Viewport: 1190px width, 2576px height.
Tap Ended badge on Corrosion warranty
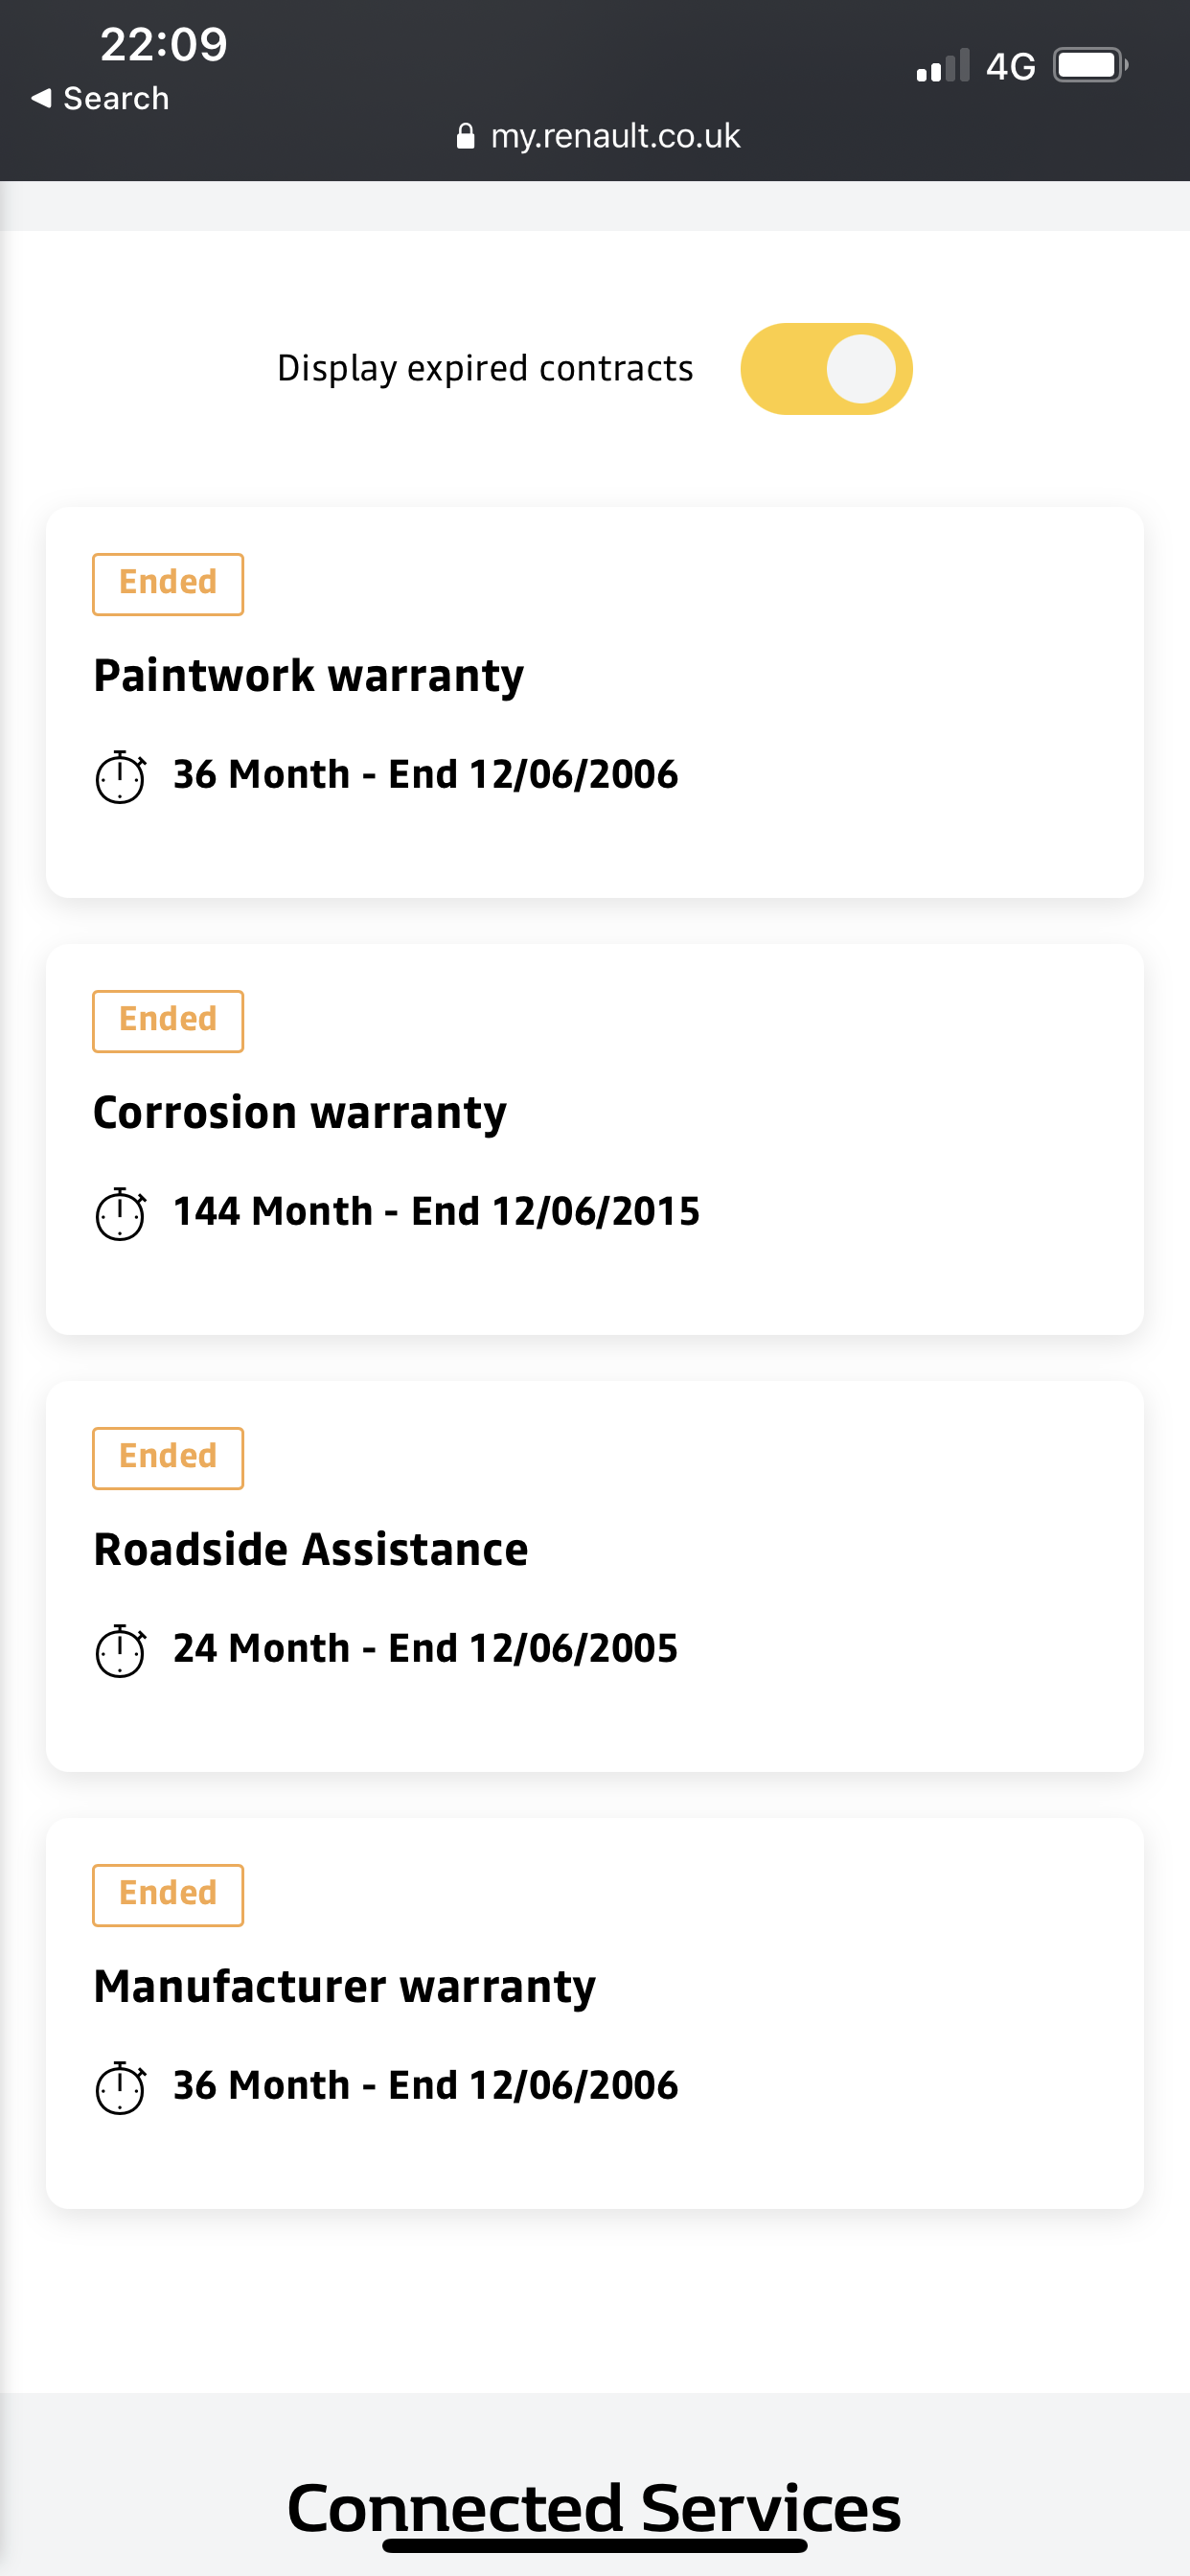(x=168, y=1021)
